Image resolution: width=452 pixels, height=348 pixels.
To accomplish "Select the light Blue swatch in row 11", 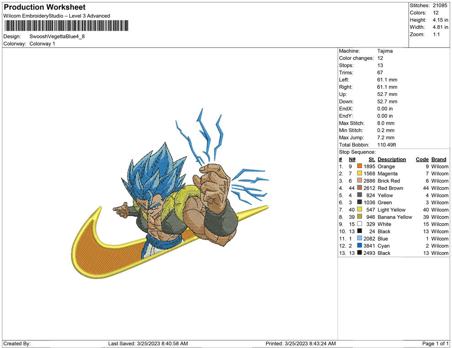I will click(359, 238).
